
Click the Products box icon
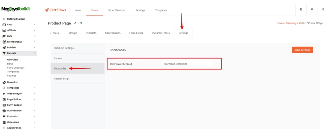4,116
